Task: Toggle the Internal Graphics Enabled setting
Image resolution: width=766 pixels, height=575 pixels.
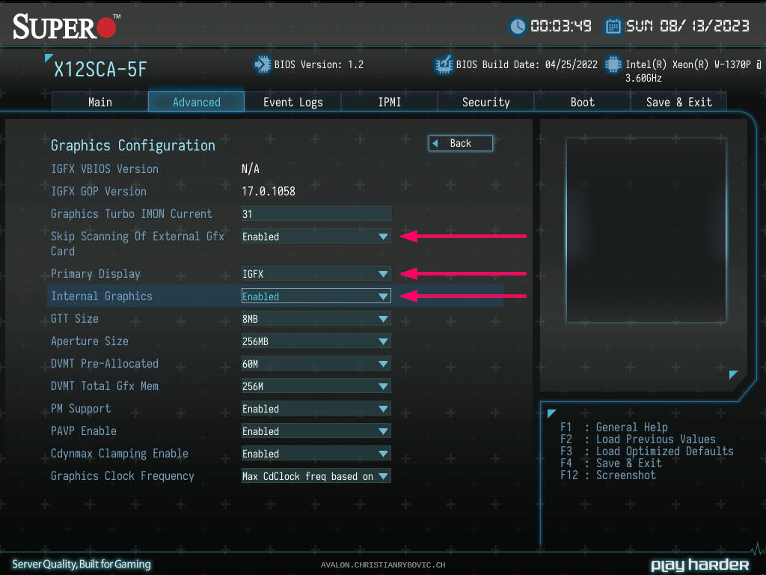Action: [x=316, y=296]
